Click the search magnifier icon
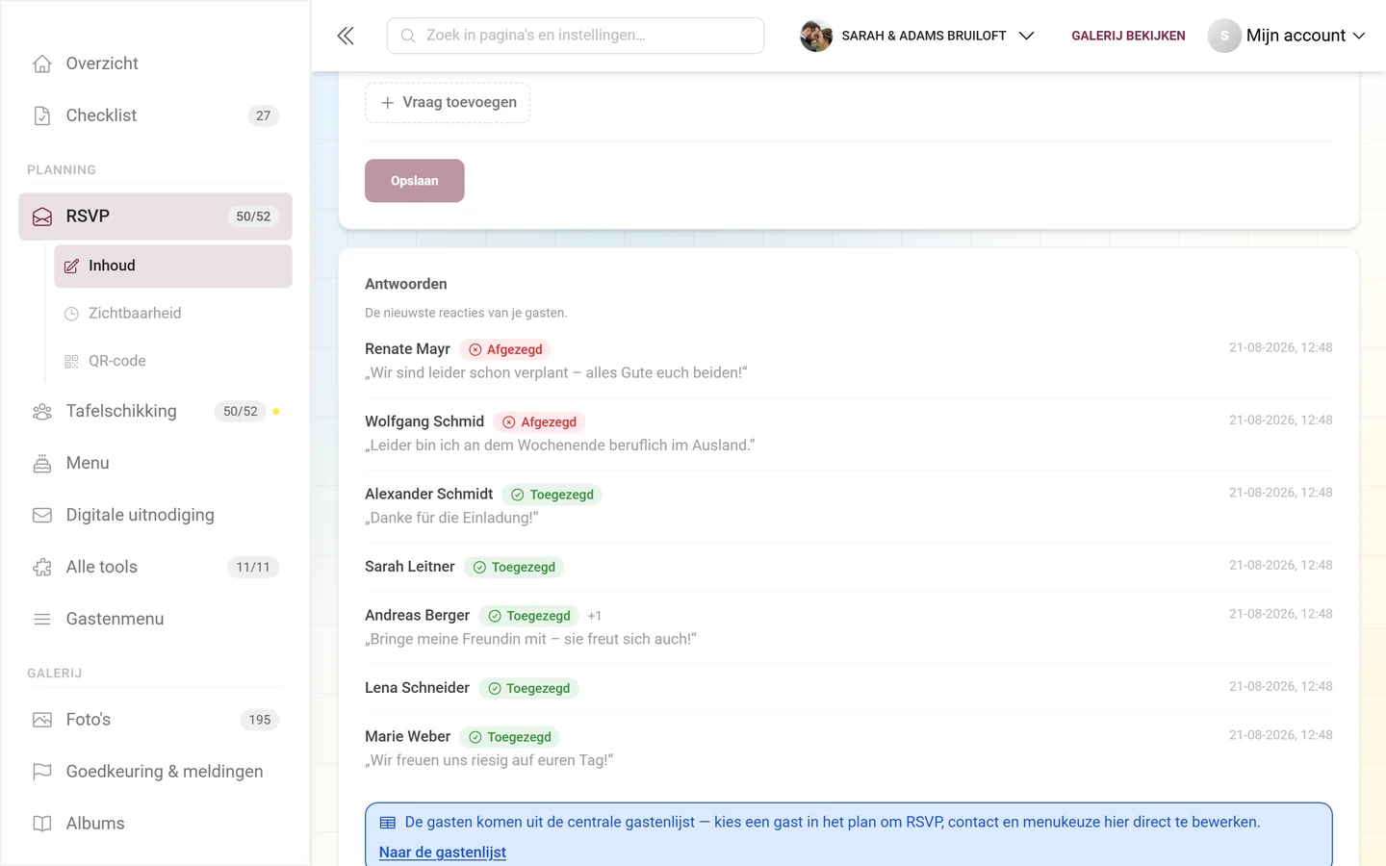This screenshot has width=1386, height=866. [408, 36]
